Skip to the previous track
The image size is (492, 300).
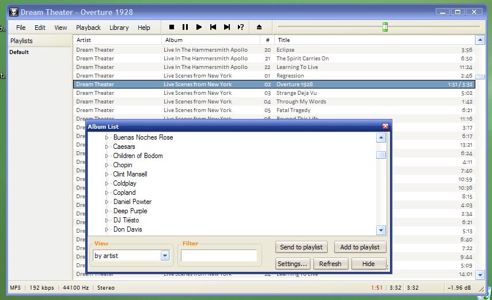coord(213,27)
